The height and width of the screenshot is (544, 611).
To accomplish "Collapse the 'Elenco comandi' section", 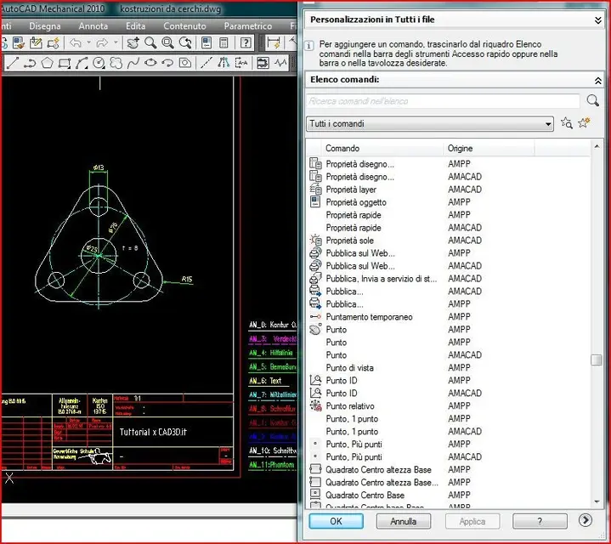I will [x=597, y=81].
